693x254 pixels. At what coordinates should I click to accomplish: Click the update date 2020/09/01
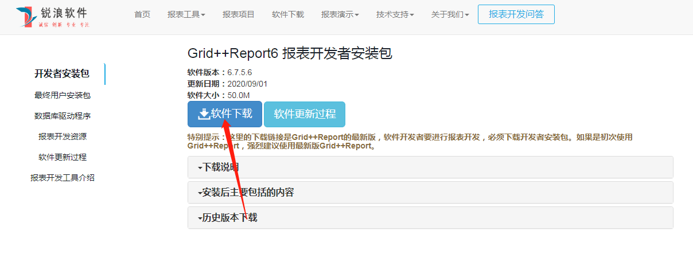pyautogui.click(x=247, y=84)
